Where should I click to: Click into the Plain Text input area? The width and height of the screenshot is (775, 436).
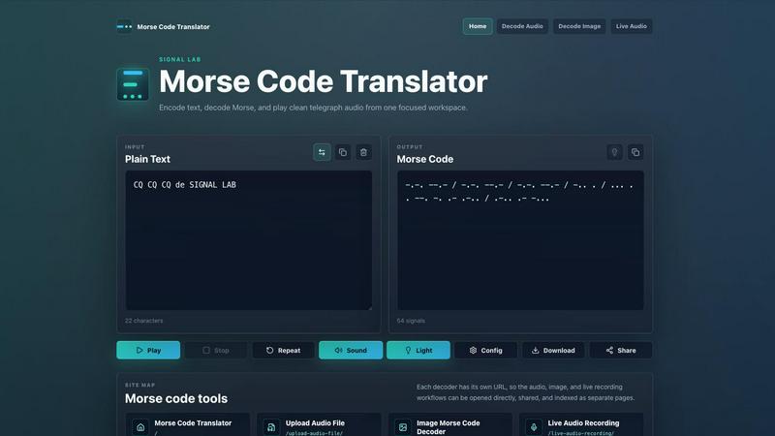pyautogui.click(x=249, y=240)
